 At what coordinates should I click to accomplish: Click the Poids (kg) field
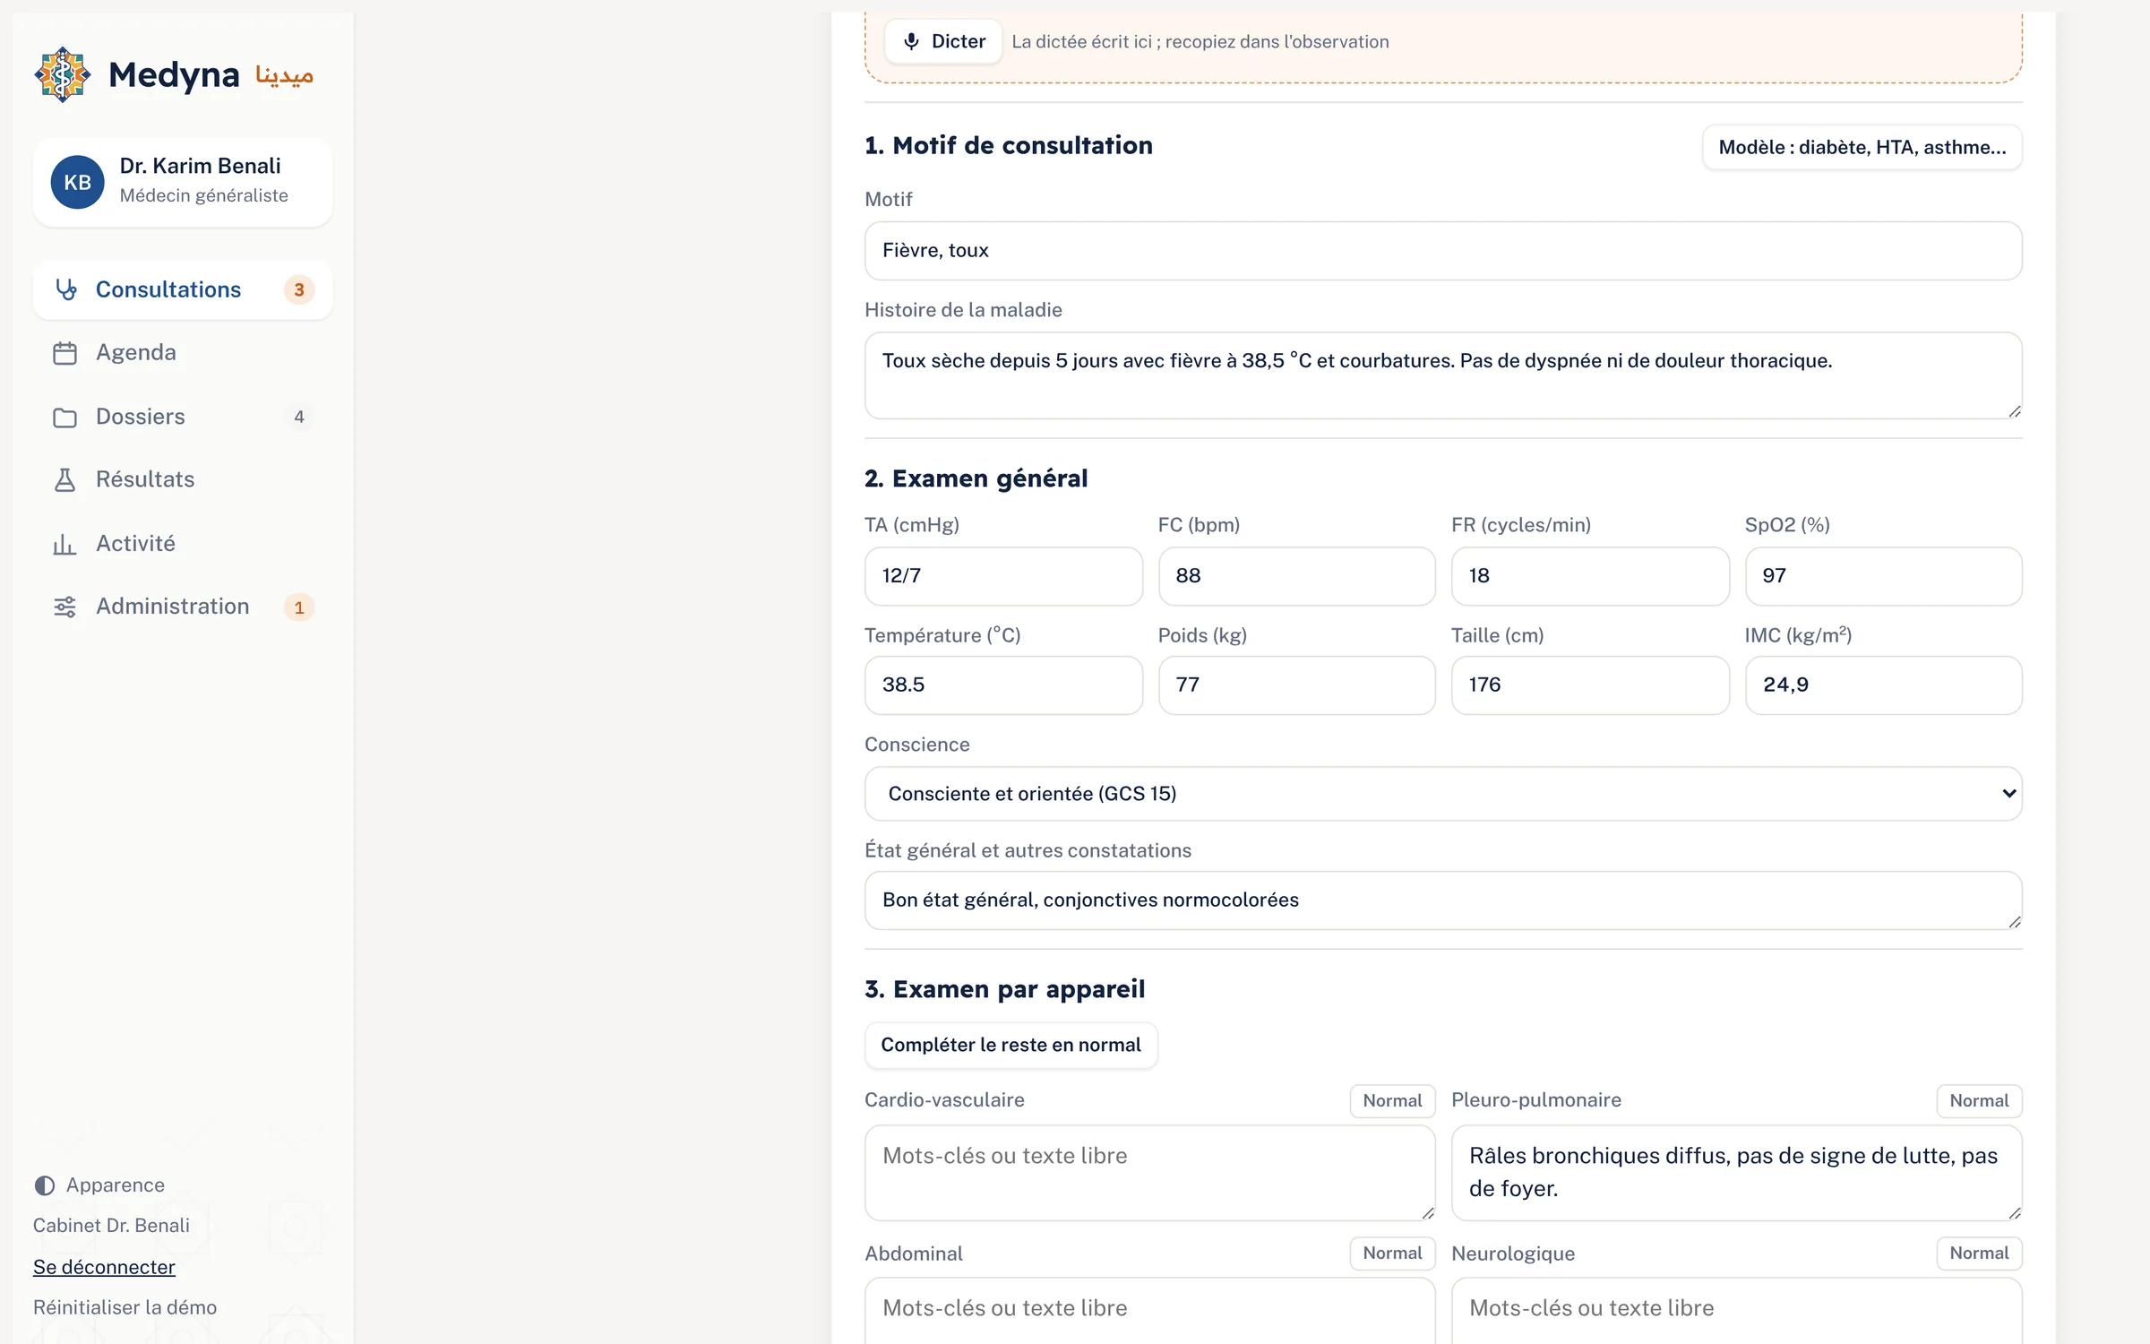click(x=1296, y=685)
